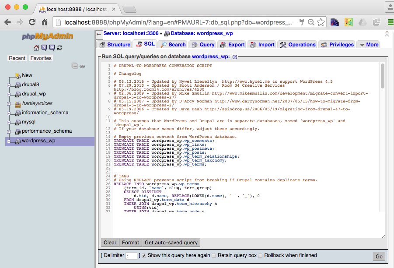
Task: Click the browser home button
Action: pyautogui.click(x=45, y=22)
